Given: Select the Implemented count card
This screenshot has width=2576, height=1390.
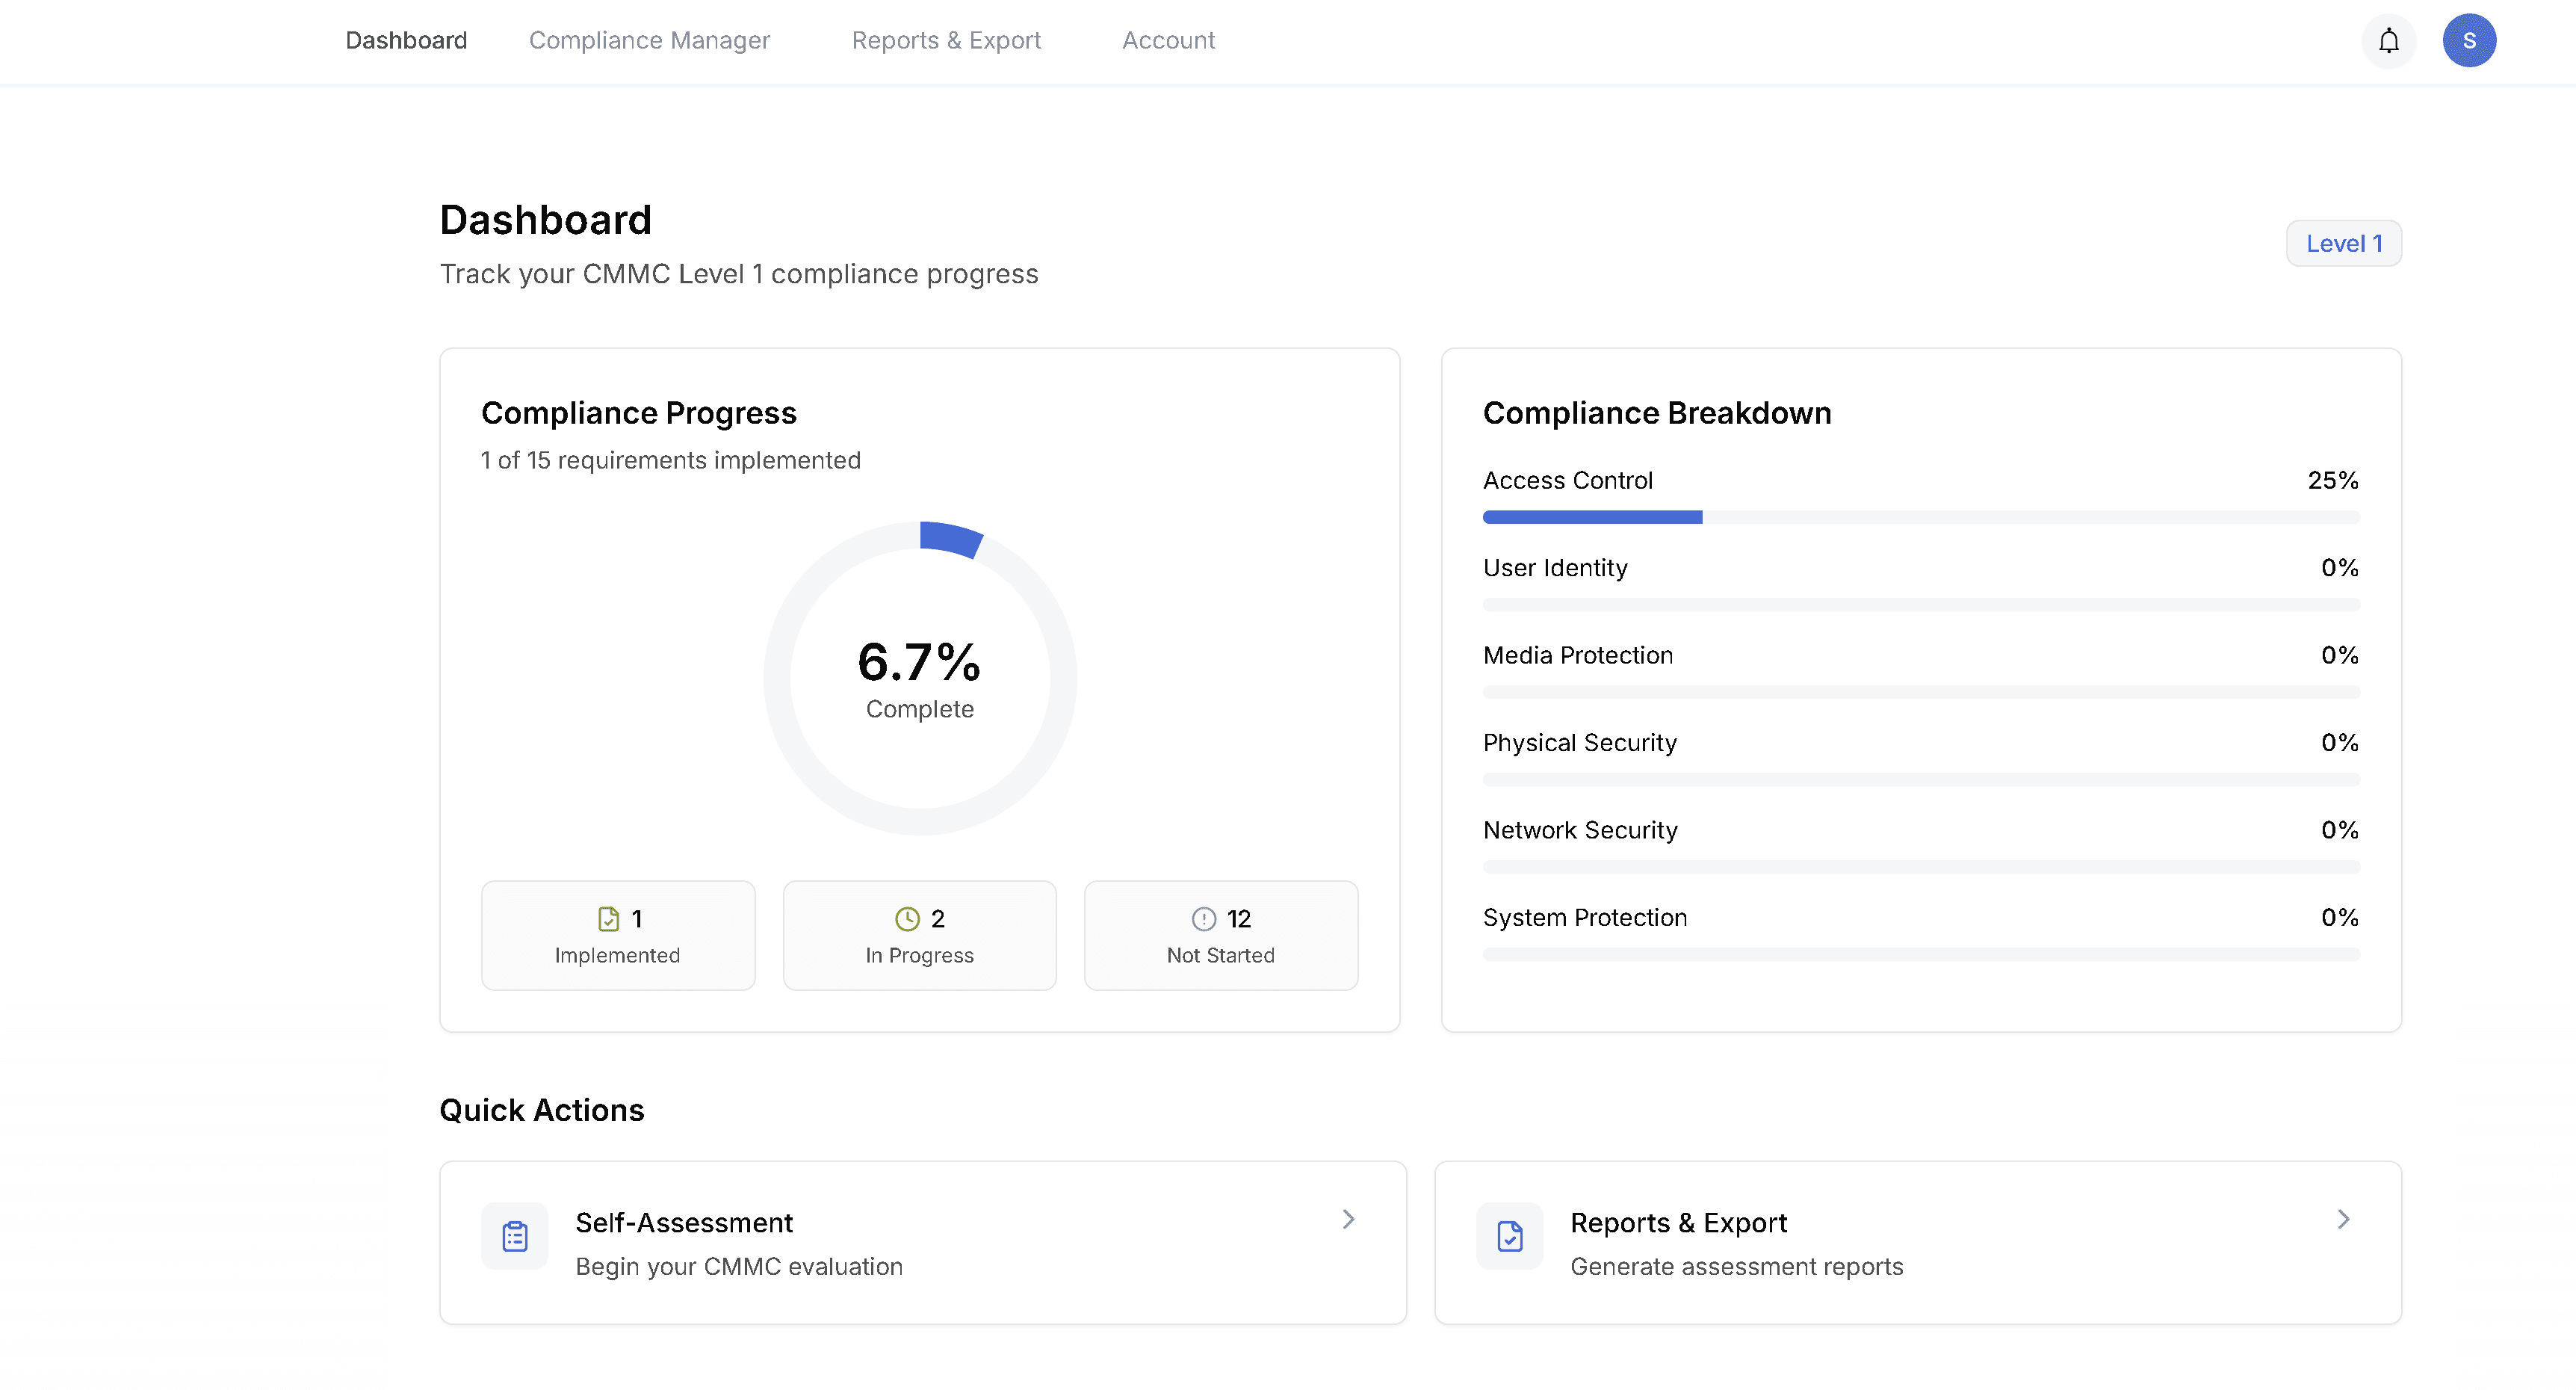Looking at the screenshot, I should (x=618, y=935).
